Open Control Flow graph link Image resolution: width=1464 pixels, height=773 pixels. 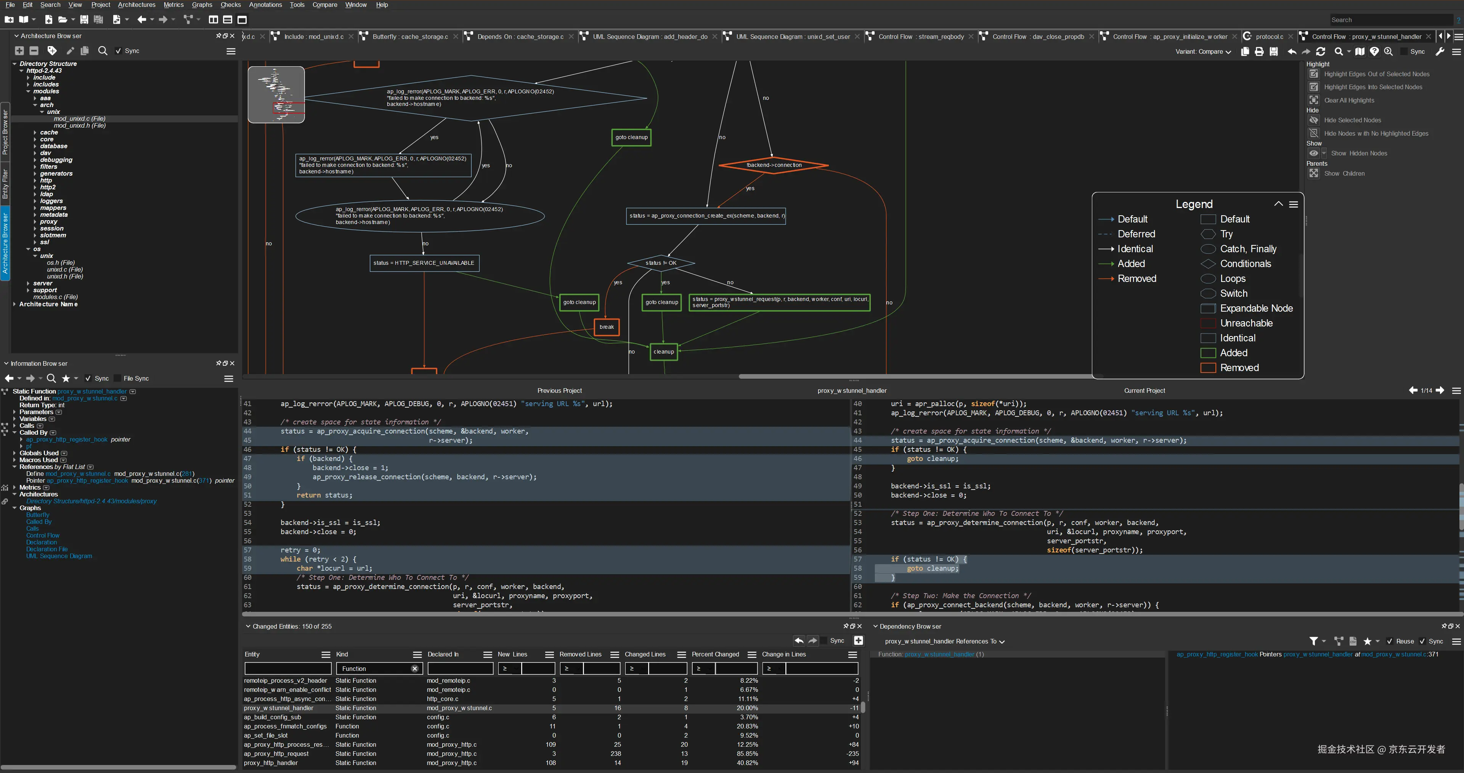pos(42,536)
